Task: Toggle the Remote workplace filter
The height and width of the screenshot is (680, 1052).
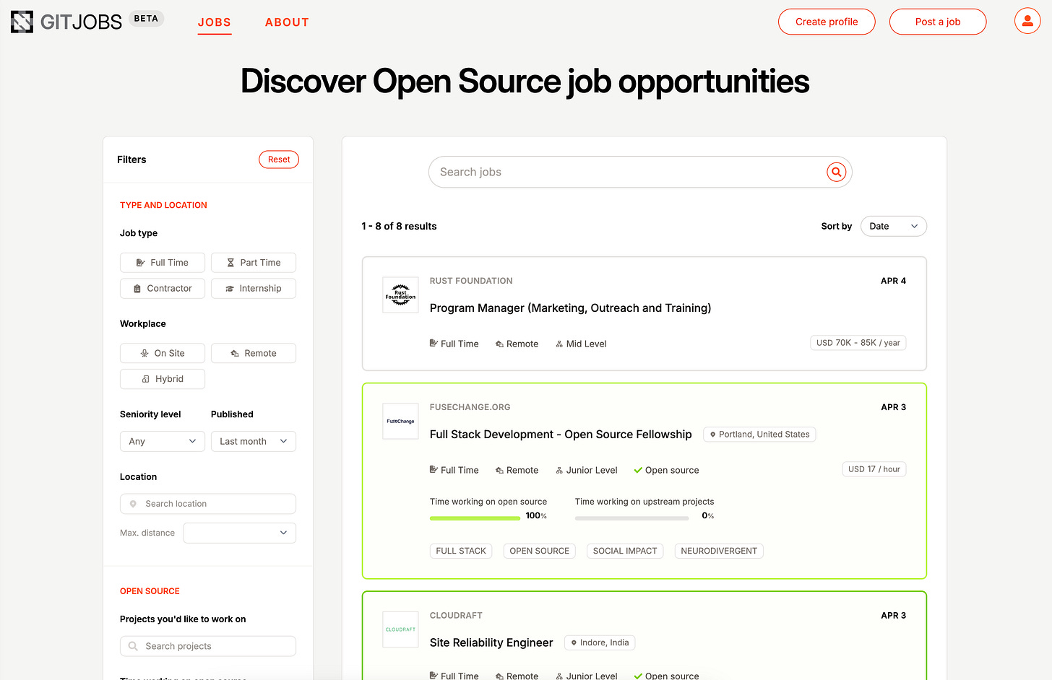Action: pos(254,353)
